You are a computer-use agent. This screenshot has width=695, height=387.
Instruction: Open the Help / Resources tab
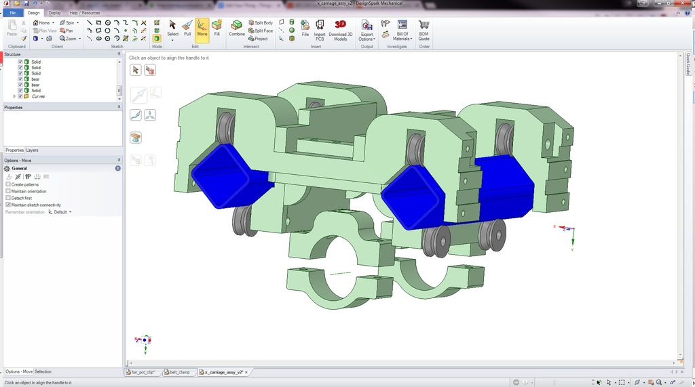point(85,13)
